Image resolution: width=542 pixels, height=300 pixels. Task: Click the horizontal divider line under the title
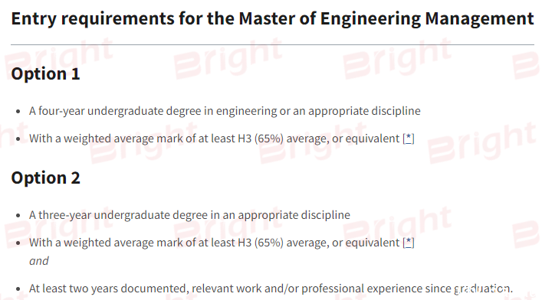272,44
